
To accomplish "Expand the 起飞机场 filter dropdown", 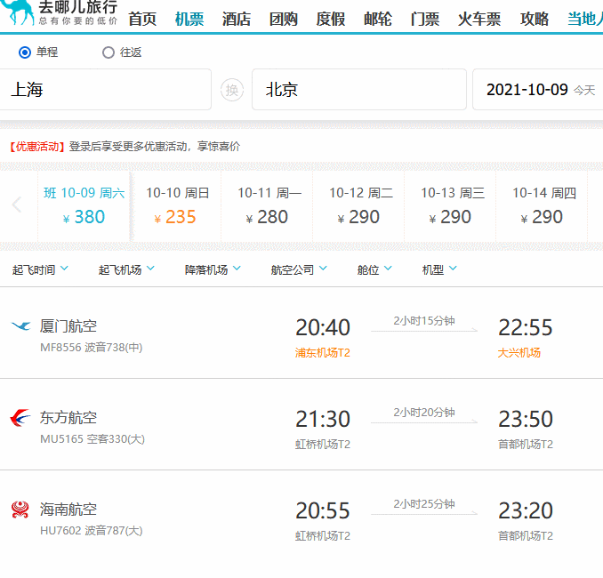I will [x=126, y=269].
